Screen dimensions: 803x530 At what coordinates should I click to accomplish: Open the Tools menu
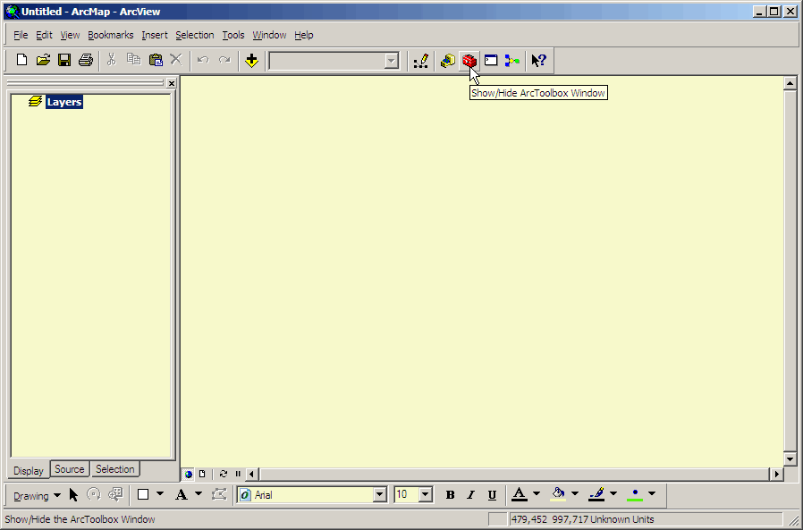pos(233,36)
